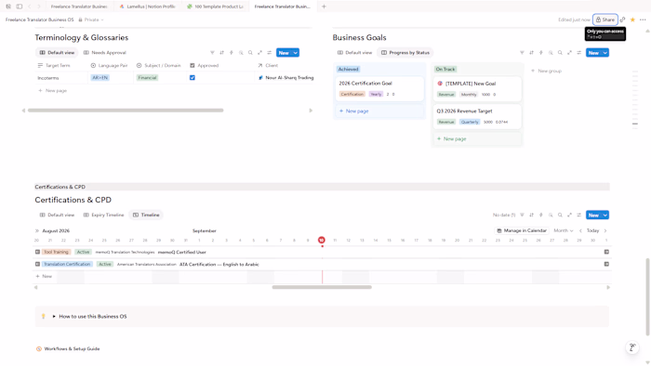Expand How to use this Business OS
Screen dimensions: 651x366
pos(54,316)
